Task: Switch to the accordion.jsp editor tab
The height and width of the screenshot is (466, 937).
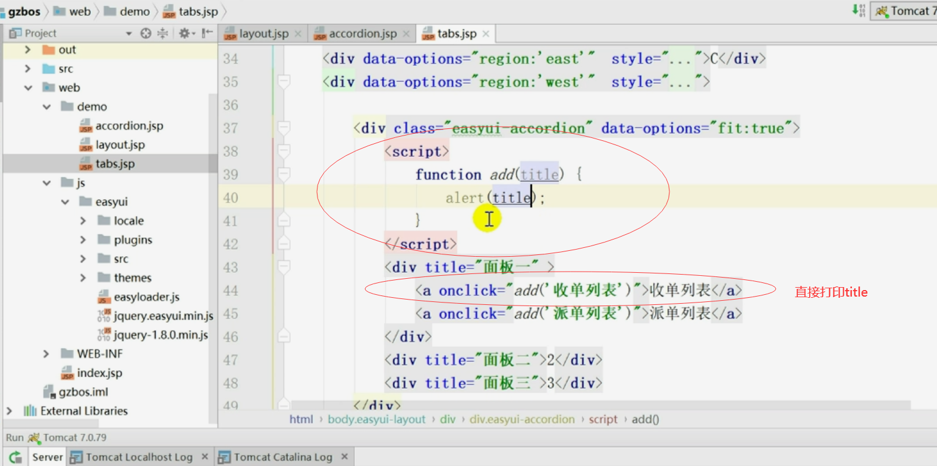Action: [363, 34]
